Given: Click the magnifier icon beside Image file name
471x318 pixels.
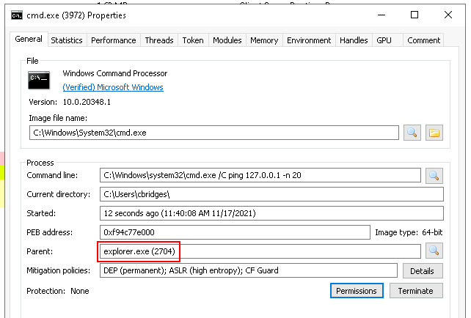Looking at the screenshot, I should 412,133.
